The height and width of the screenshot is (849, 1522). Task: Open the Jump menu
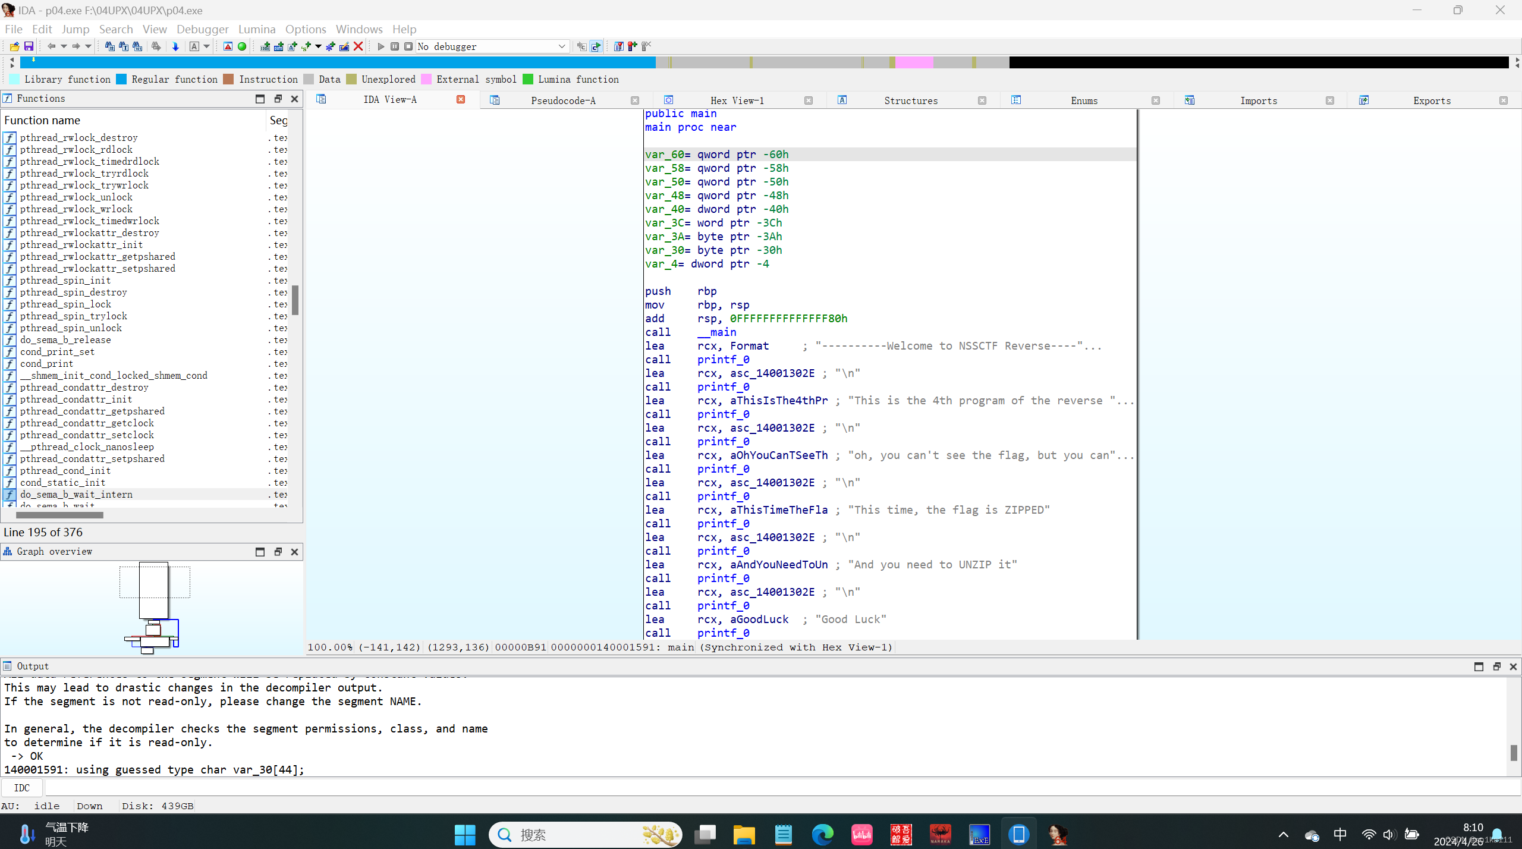tap(76, 29)
